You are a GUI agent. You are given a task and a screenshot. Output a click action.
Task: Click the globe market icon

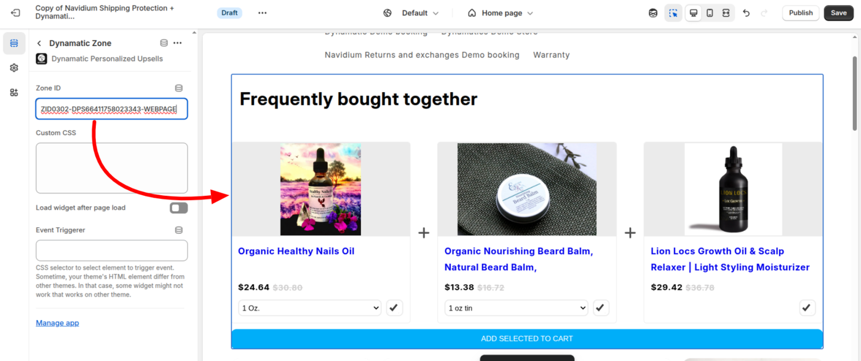click(387, 13)
